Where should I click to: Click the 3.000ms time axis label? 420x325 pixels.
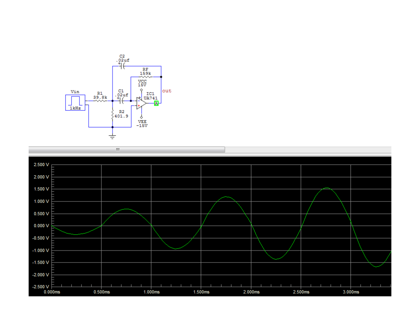click(x=351, y=292)
